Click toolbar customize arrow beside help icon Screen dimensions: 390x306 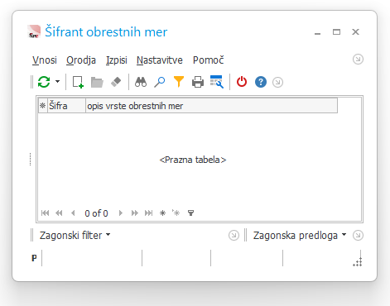[x=277, y=82]
